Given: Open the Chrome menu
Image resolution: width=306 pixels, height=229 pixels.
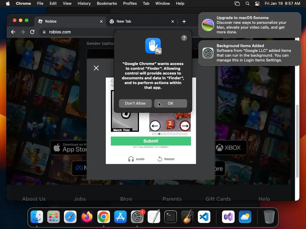Looking at the screenshot, I should (x=23, y=4).
